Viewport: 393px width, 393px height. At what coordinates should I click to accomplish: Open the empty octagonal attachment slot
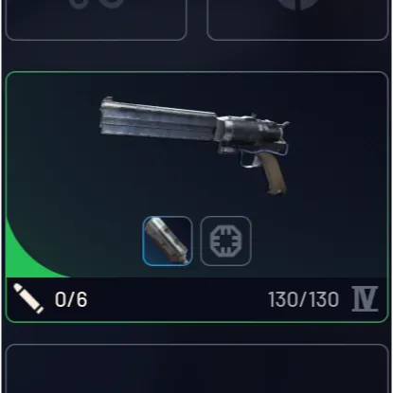[225, 241]
